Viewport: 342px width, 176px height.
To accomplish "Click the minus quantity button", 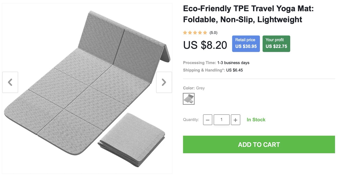I will click(x=208, y=120).
